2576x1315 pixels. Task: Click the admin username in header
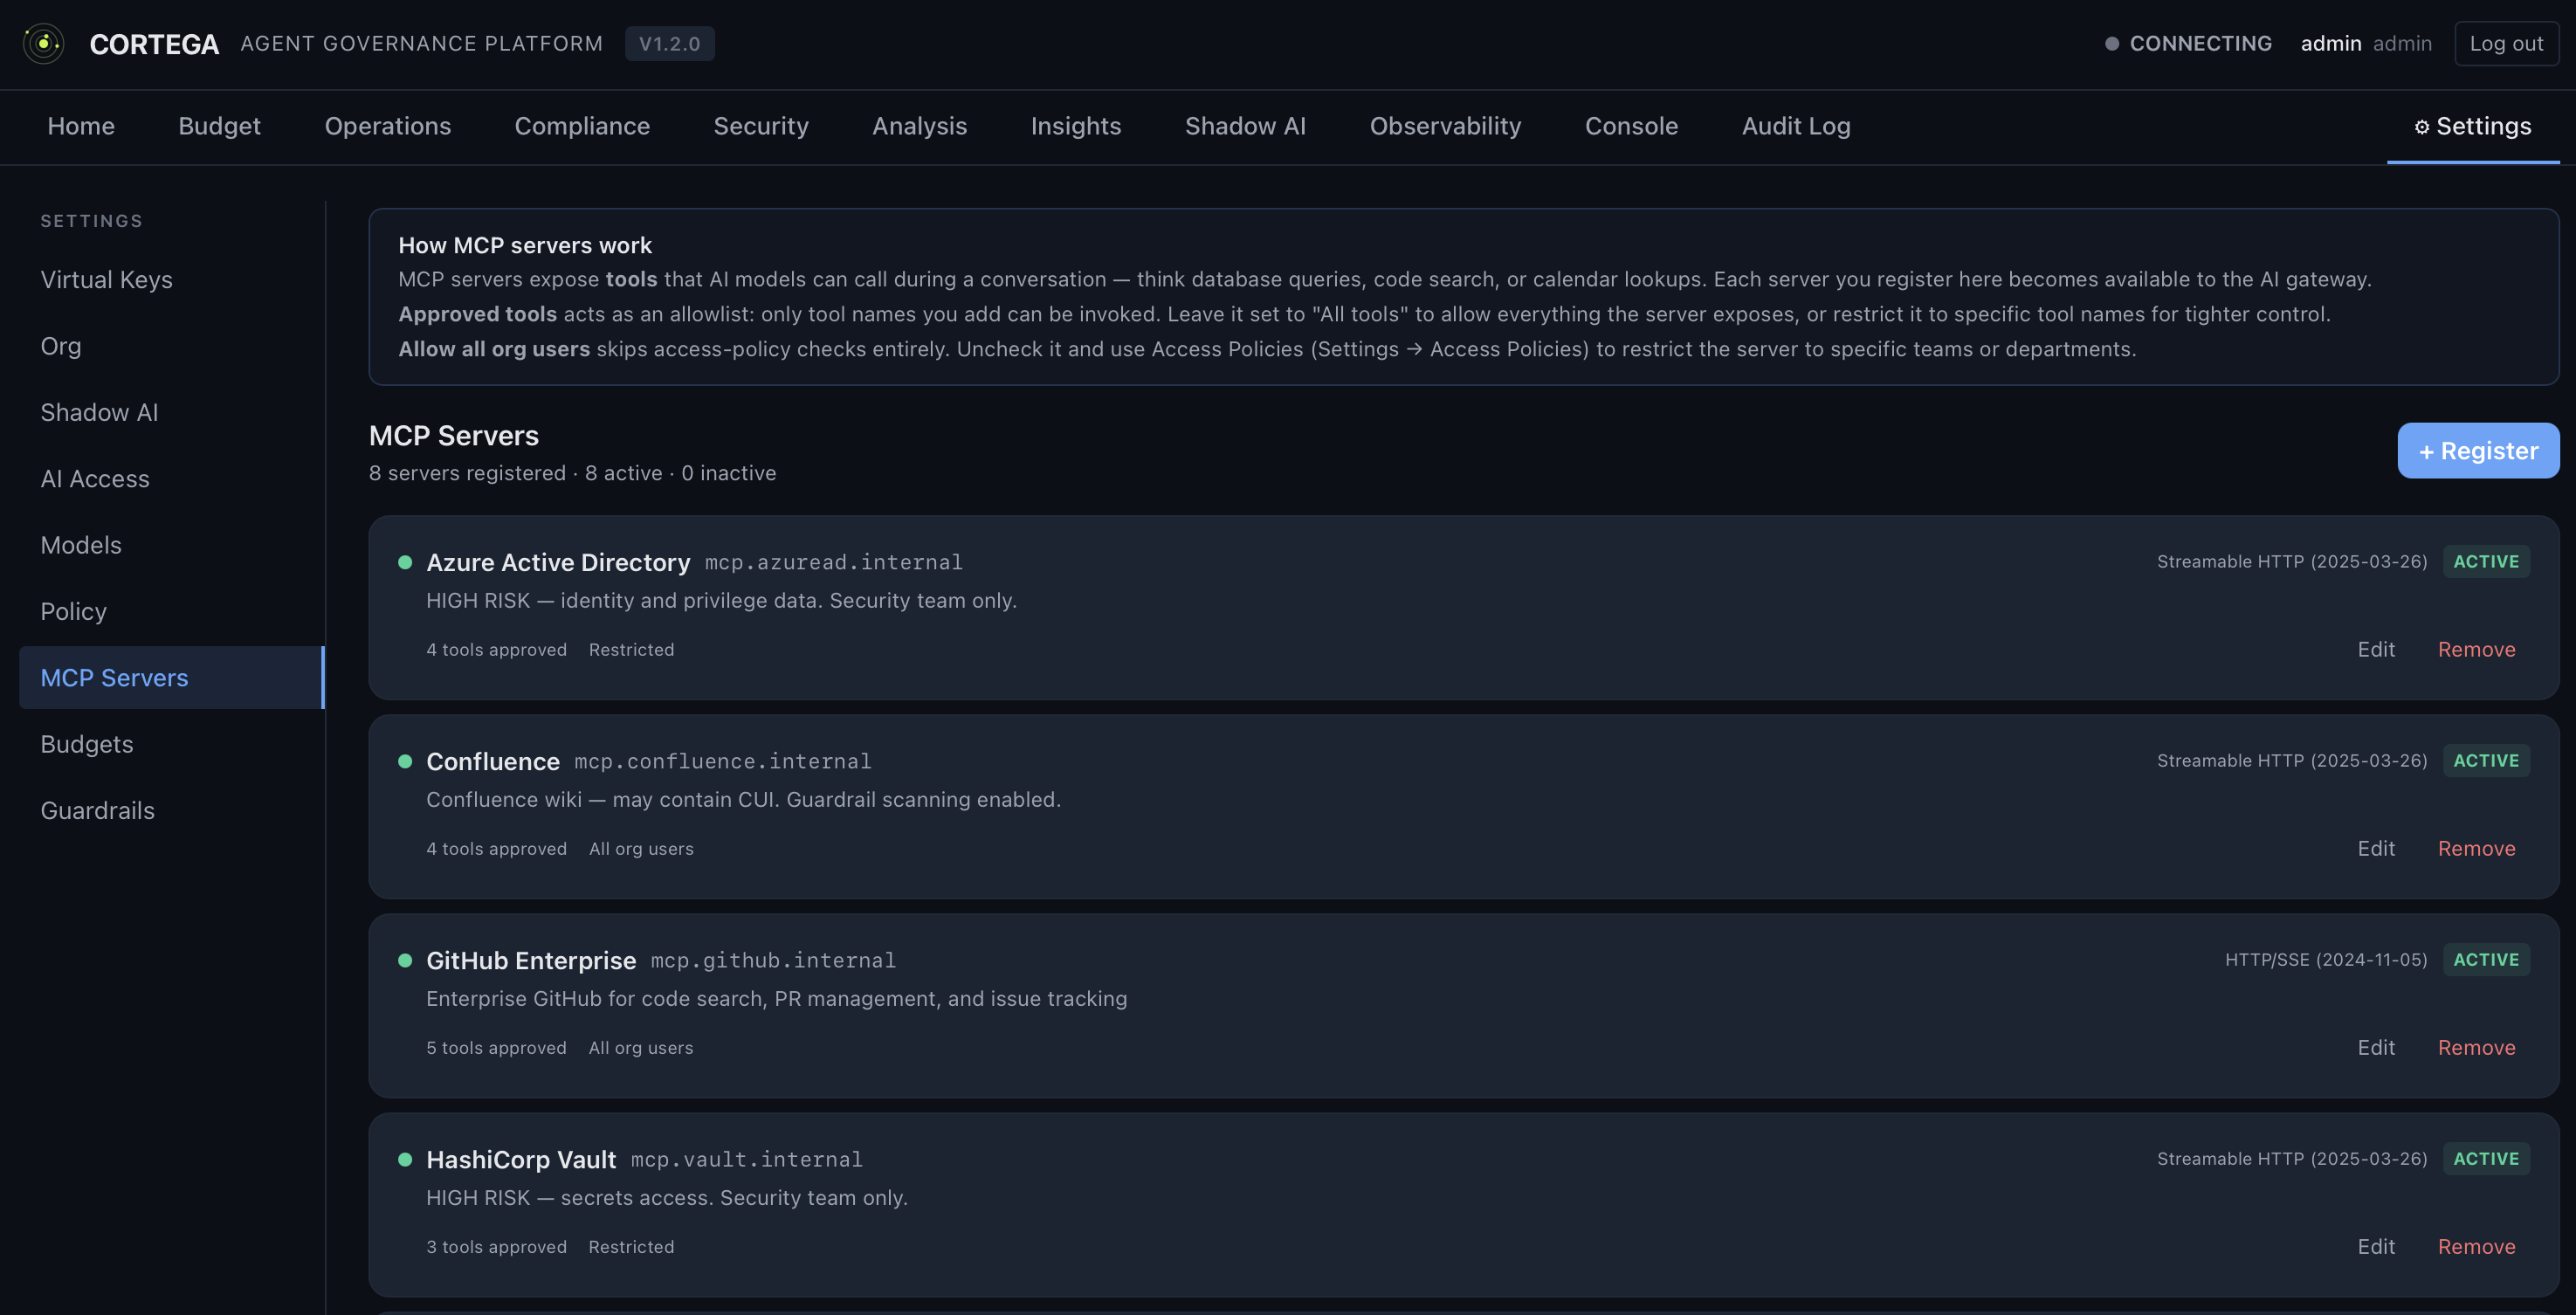tap(2331, 44)
